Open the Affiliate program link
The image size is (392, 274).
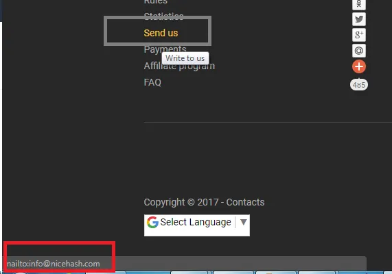click(179, 66)
